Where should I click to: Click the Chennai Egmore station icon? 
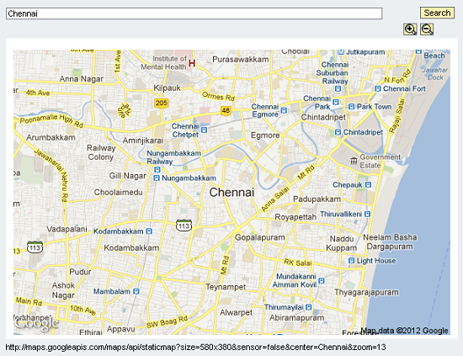tap(284, 110)
